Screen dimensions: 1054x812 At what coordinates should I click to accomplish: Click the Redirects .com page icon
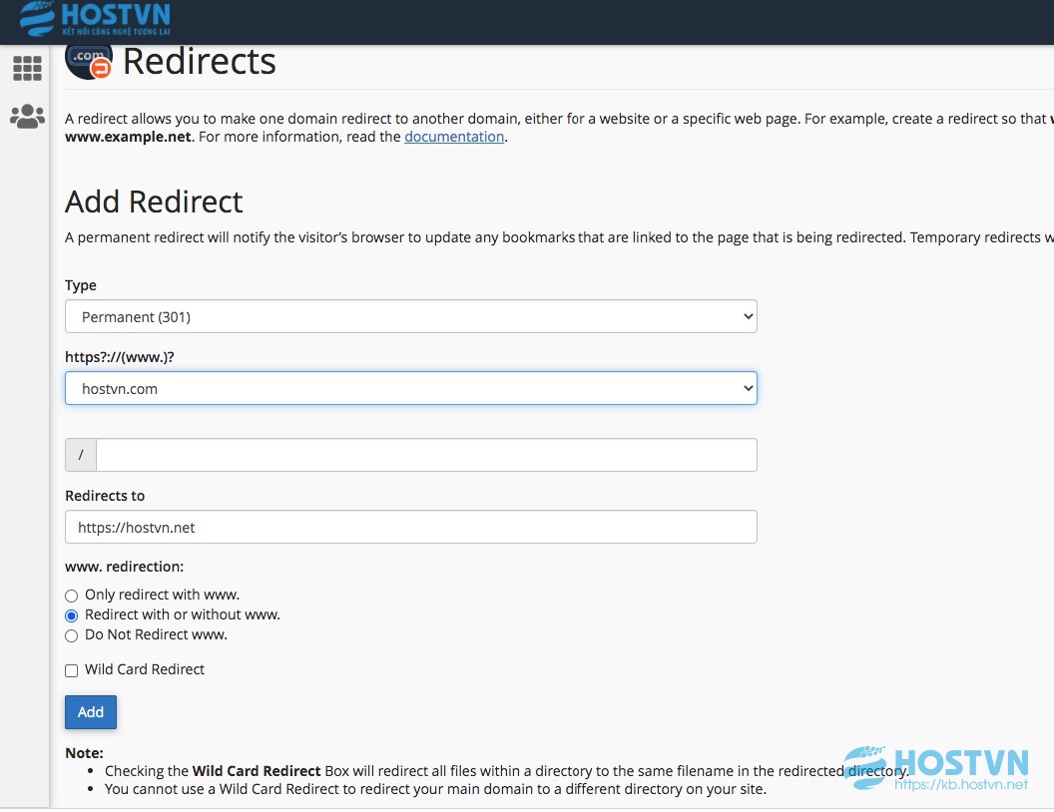(88, 61)
